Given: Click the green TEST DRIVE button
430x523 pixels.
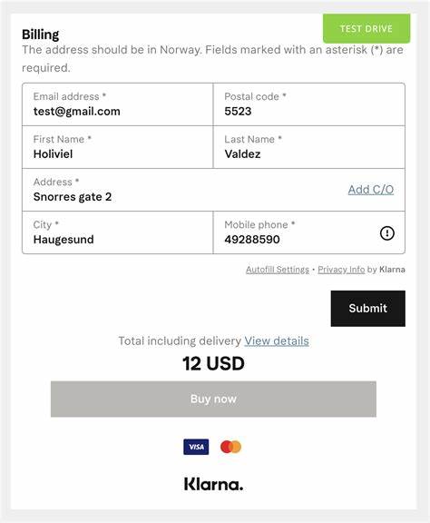Looking at the screenshot, I should coord(366,29).
